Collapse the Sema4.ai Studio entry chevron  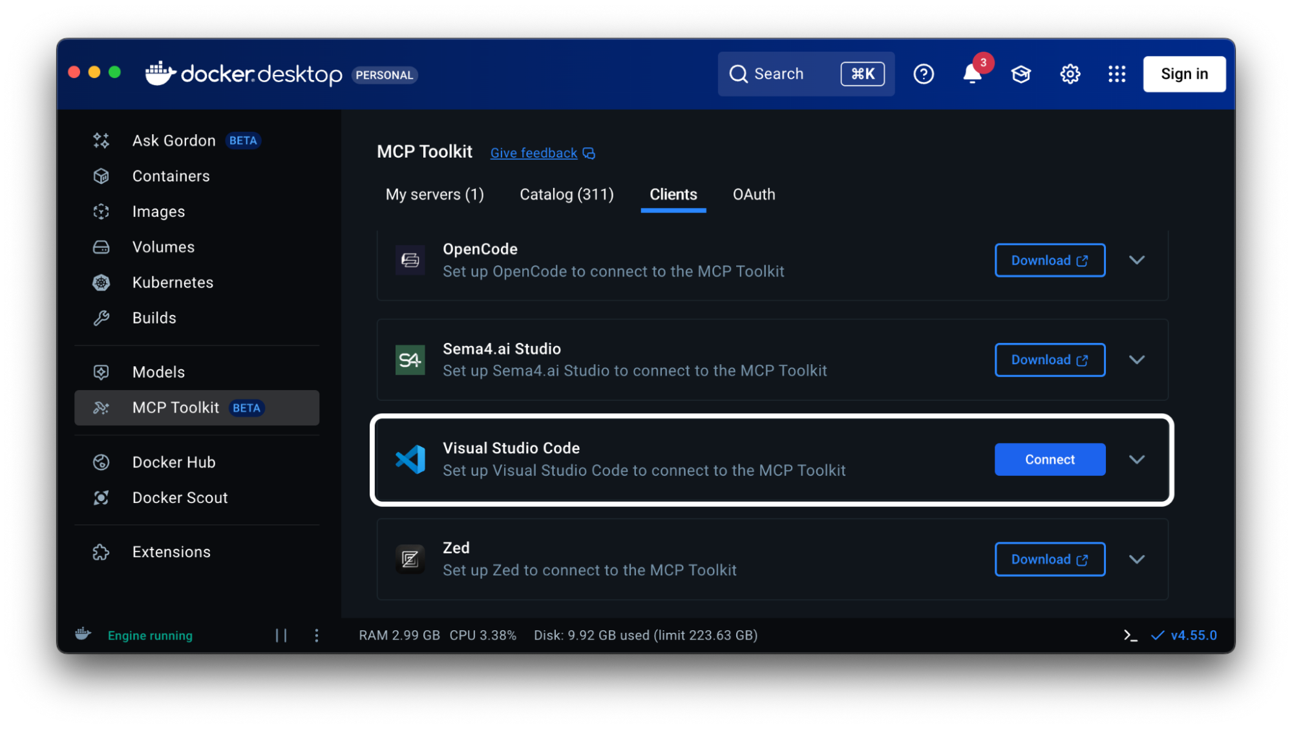coord(1137,360)
